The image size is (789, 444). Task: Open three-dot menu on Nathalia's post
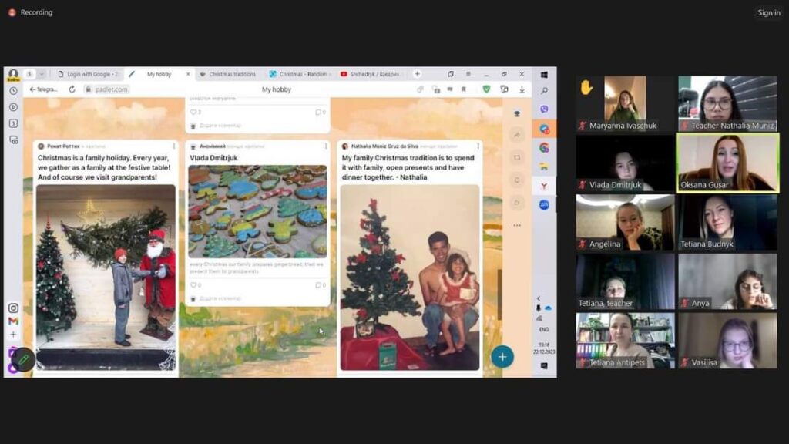(478, 146)
